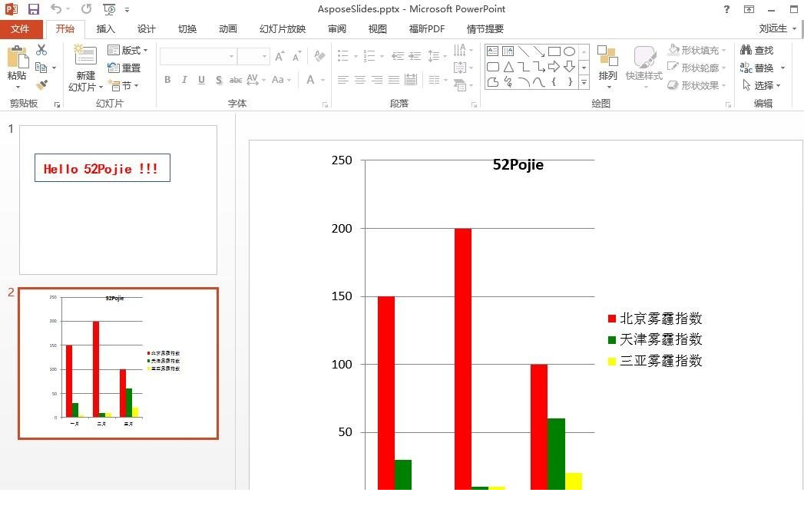Screen dimensions: 804x509
Task: Open the bullets list button
Action: (343, 55)
